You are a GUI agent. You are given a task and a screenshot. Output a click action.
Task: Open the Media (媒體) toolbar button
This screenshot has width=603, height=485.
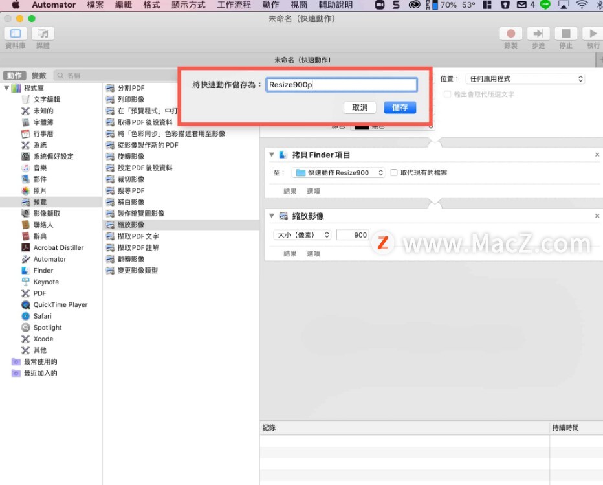click(43, 34)
